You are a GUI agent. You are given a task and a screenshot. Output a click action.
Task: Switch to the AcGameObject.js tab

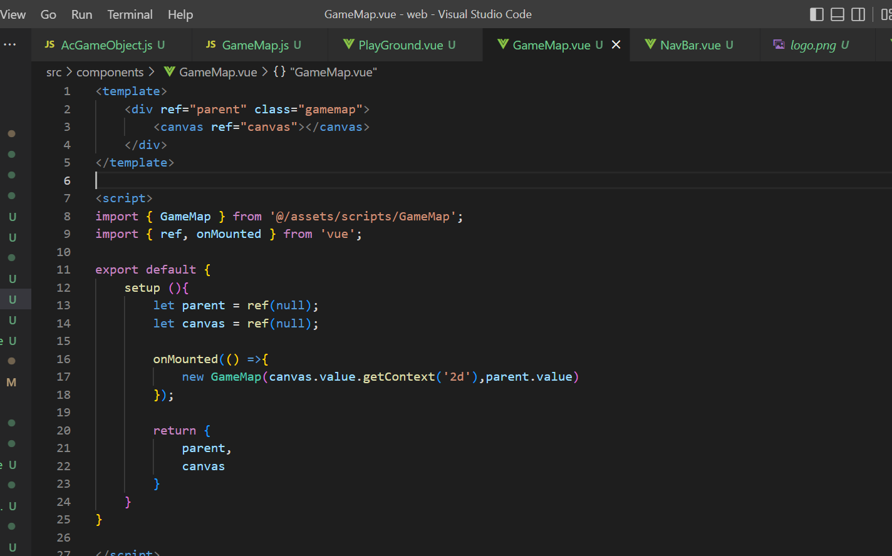pyautogui.click(x=111, y=45)
